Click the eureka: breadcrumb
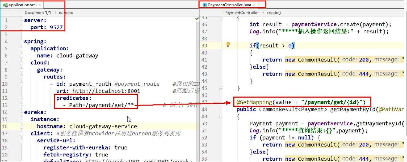407x162 pixels. click(66, 12)
